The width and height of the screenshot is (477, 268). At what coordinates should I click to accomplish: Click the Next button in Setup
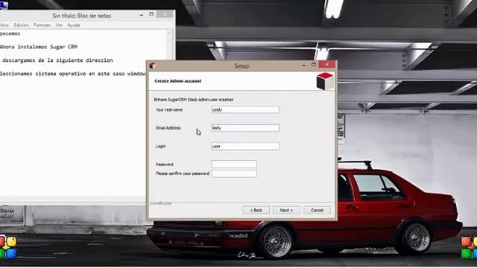click(x=286, y=210)
